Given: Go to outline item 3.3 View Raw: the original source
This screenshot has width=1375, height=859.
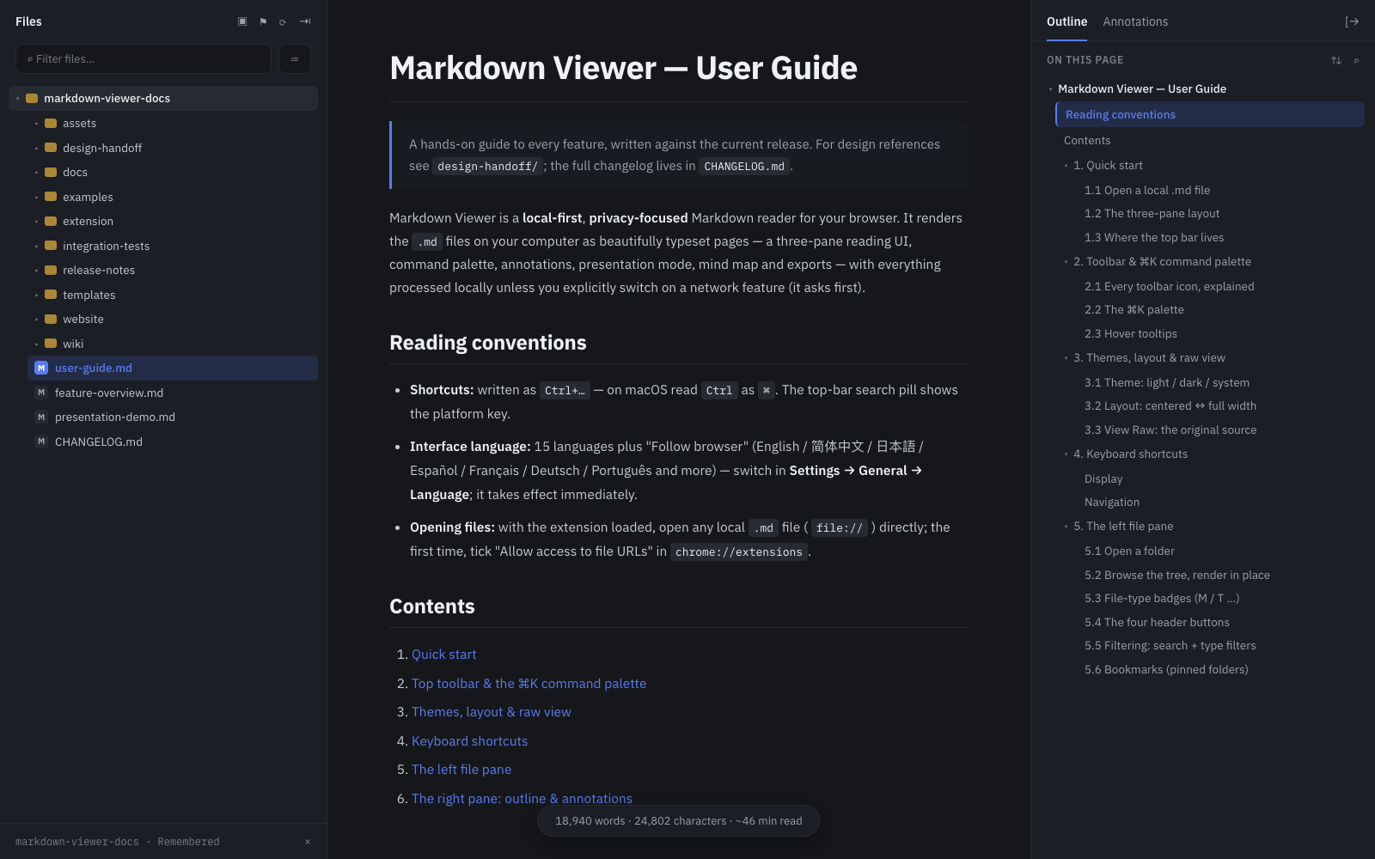Looking at the screenshot, I should click(1170, 429).
